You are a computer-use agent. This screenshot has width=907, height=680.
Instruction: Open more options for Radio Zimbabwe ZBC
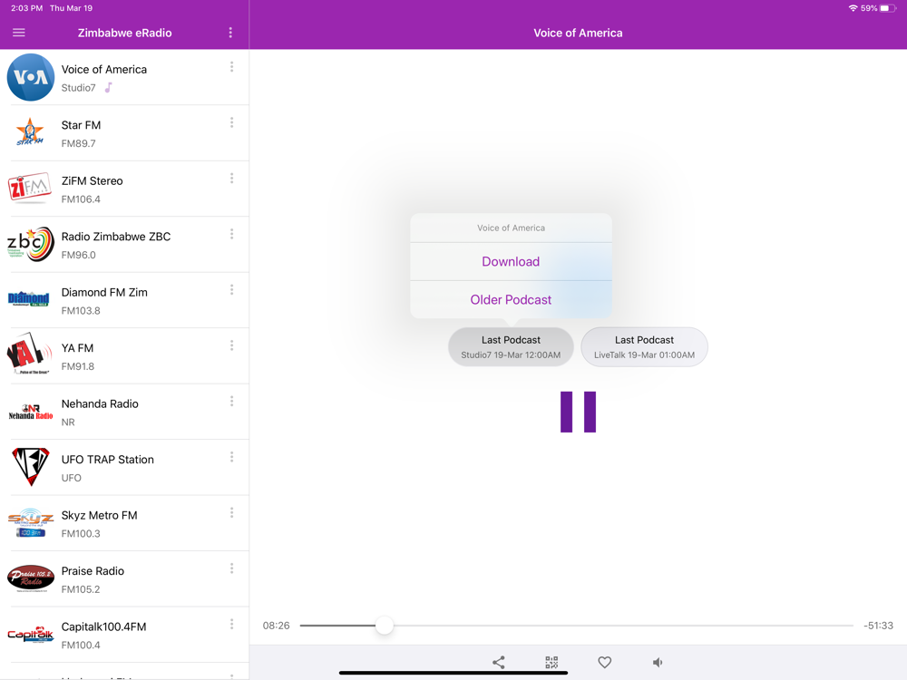(x=232, y=234)
